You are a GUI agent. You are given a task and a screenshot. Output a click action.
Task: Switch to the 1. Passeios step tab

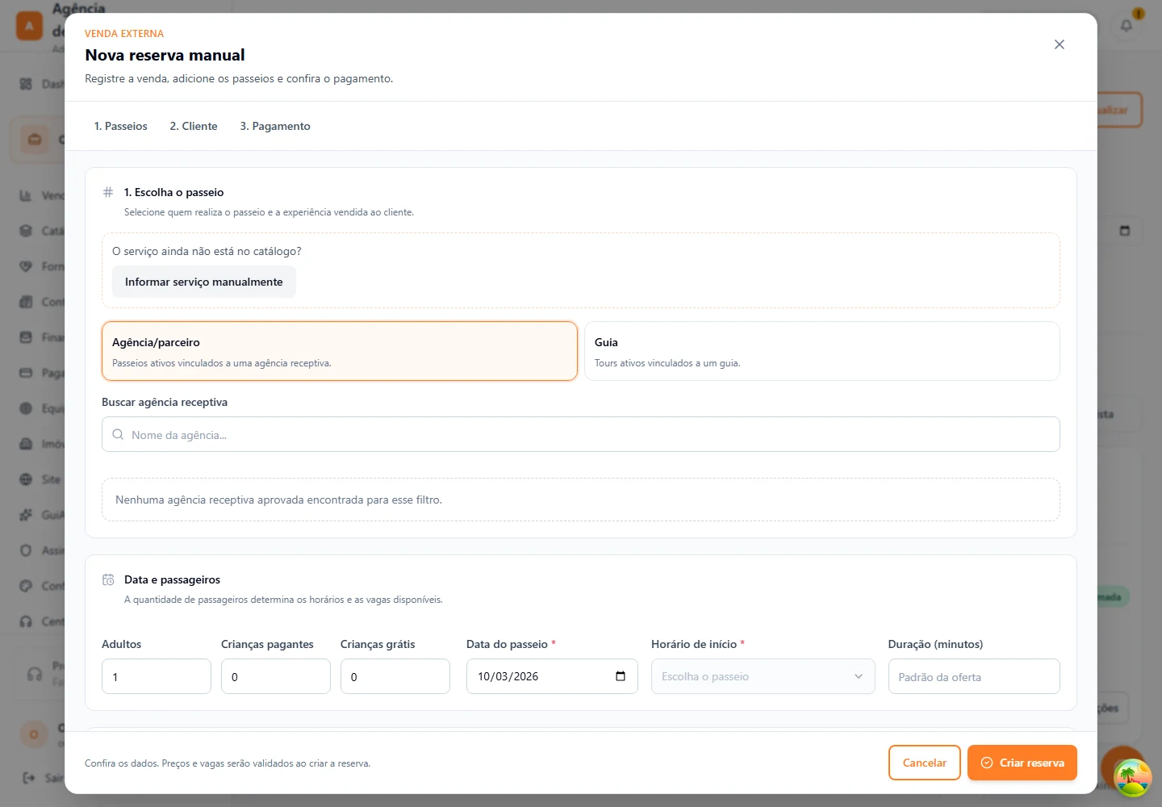(121, 126)
